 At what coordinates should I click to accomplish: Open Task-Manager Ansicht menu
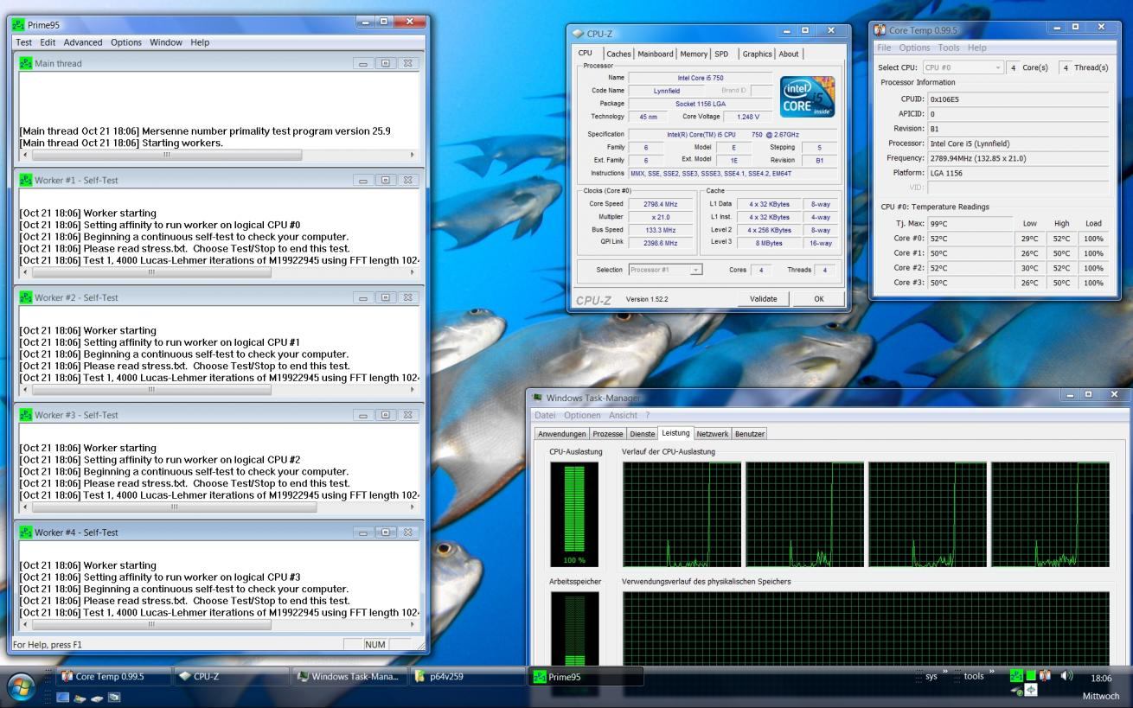[x=623, y=415]
